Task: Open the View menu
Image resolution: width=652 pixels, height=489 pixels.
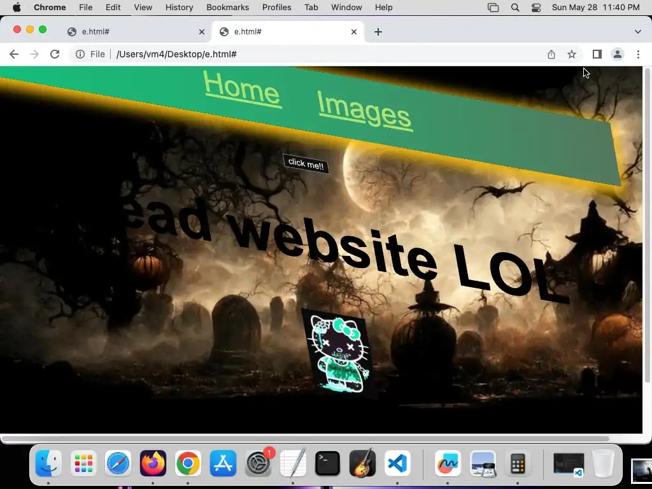Action: coord(143,8)
